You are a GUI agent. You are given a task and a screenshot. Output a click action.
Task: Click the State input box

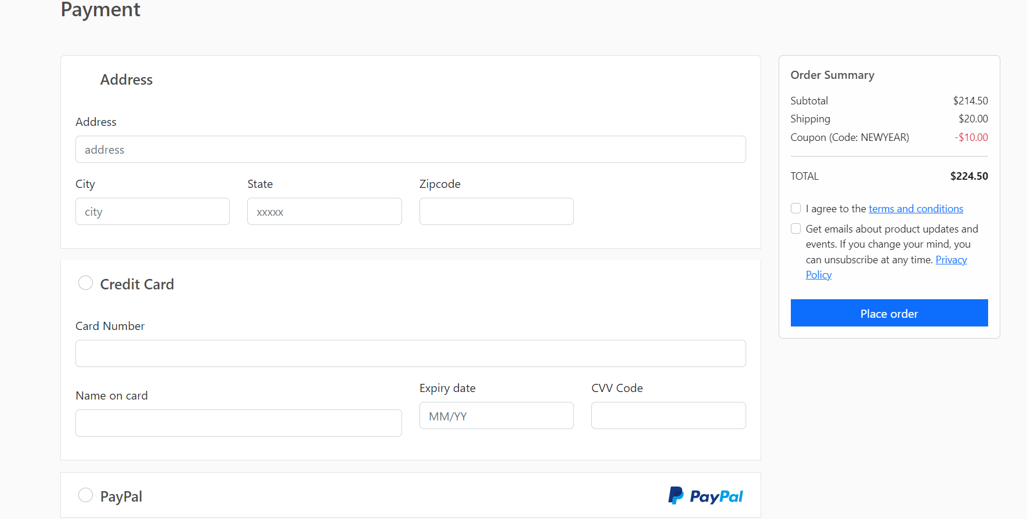[x=324, y=212]
